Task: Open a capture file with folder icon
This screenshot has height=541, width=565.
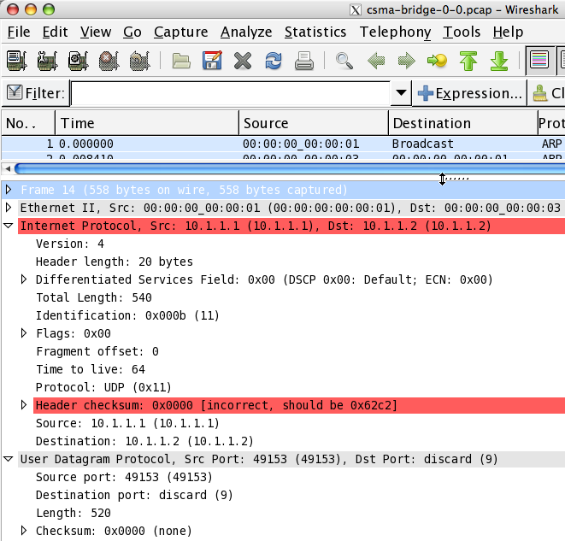Action: (181, 61)
